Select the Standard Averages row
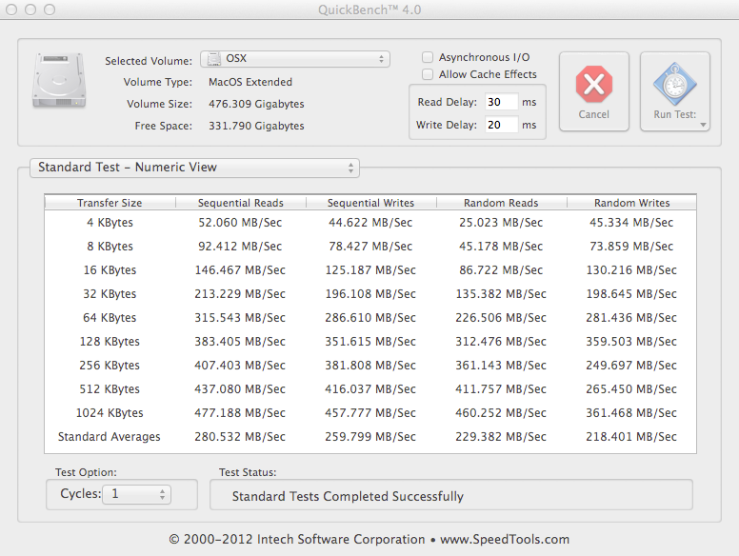 click(x=369, y=437)
